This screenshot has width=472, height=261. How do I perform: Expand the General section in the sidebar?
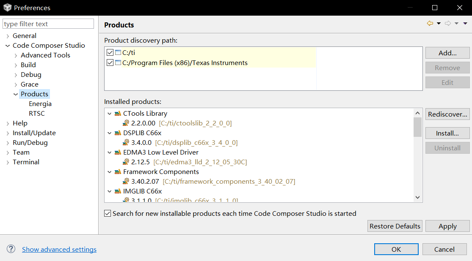pos(8,35)
